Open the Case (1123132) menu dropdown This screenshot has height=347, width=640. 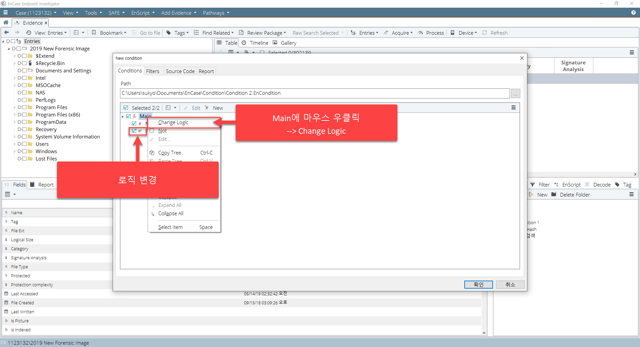pyautogui.click(x=36, y=13)
